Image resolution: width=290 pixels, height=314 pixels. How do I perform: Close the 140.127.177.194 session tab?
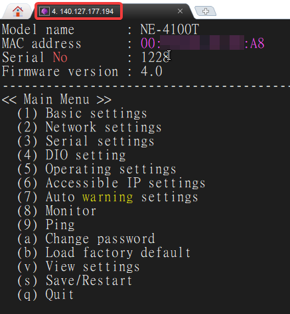coord(180,11)
